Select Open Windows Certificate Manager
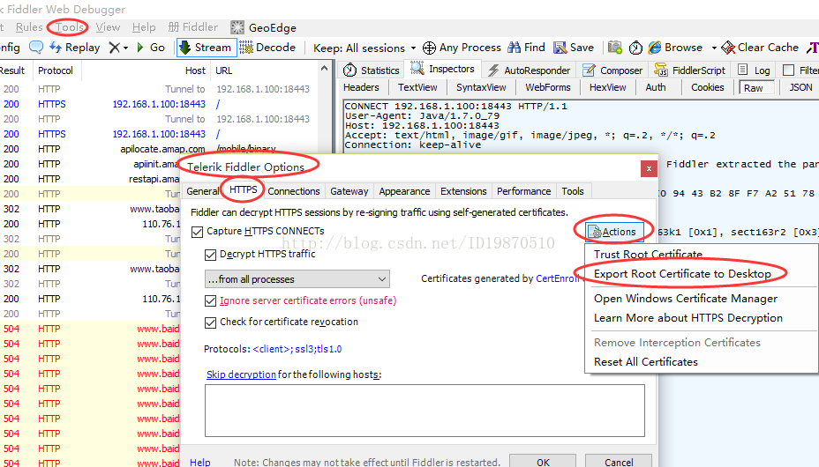Image resolution: width=819 pixels, height=467 pixels. tap(685, 298)
